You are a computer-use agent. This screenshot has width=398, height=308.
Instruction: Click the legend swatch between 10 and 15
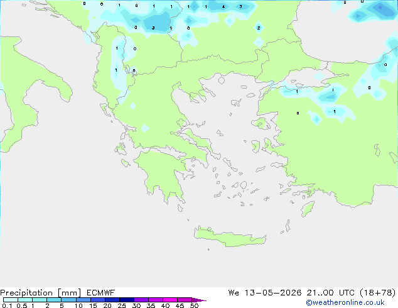point(83,300)
